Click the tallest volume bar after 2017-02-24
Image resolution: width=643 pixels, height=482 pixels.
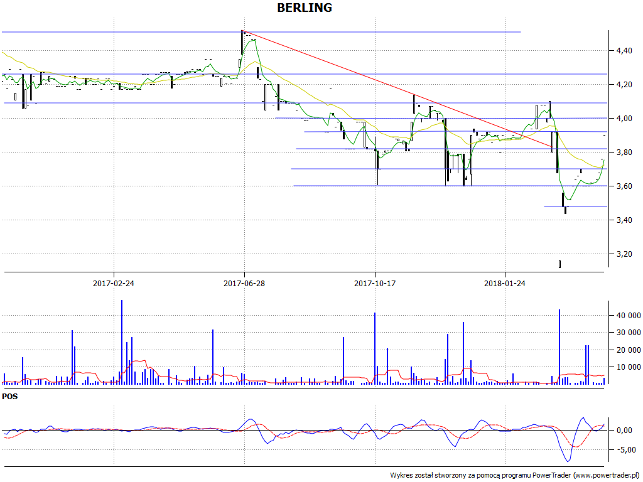(x=122, y=342)
